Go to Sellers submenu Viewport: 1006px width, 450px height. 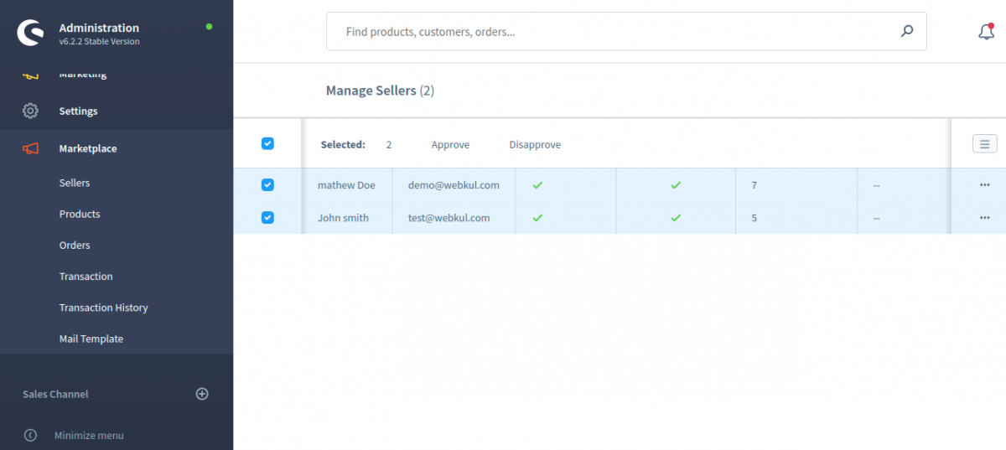click(x=75, y=183)
